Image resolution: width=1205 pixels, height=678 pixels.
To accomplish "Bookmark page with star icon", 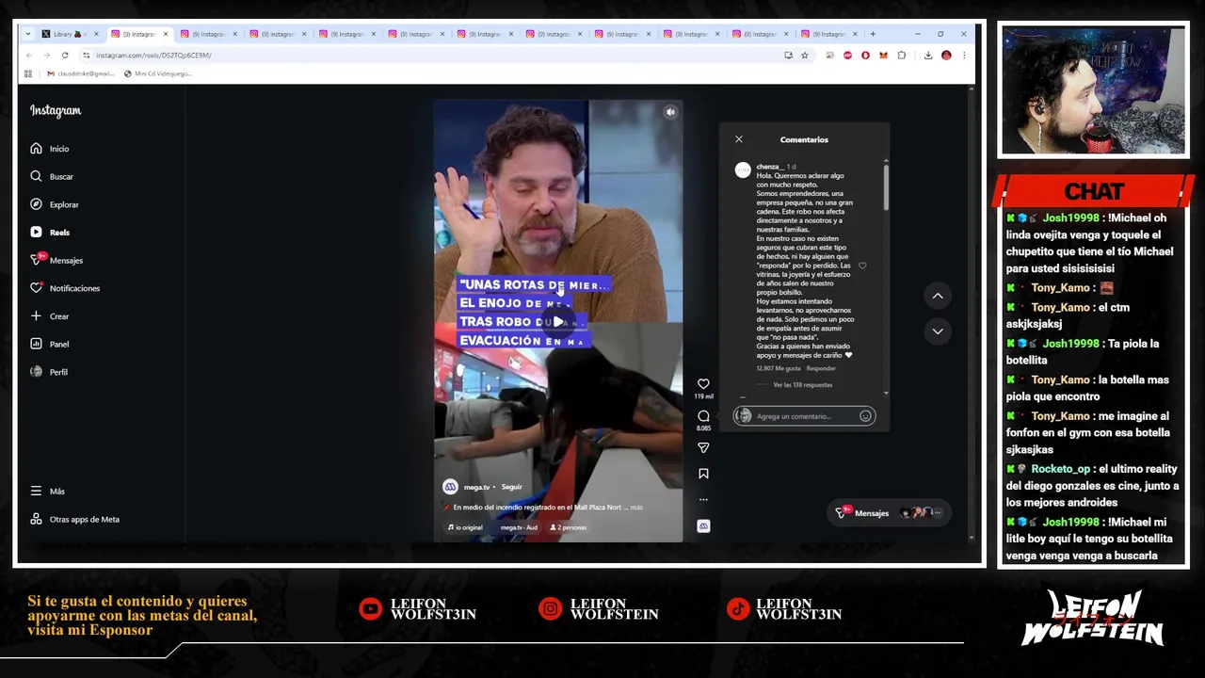I will (x=805, y=56).
